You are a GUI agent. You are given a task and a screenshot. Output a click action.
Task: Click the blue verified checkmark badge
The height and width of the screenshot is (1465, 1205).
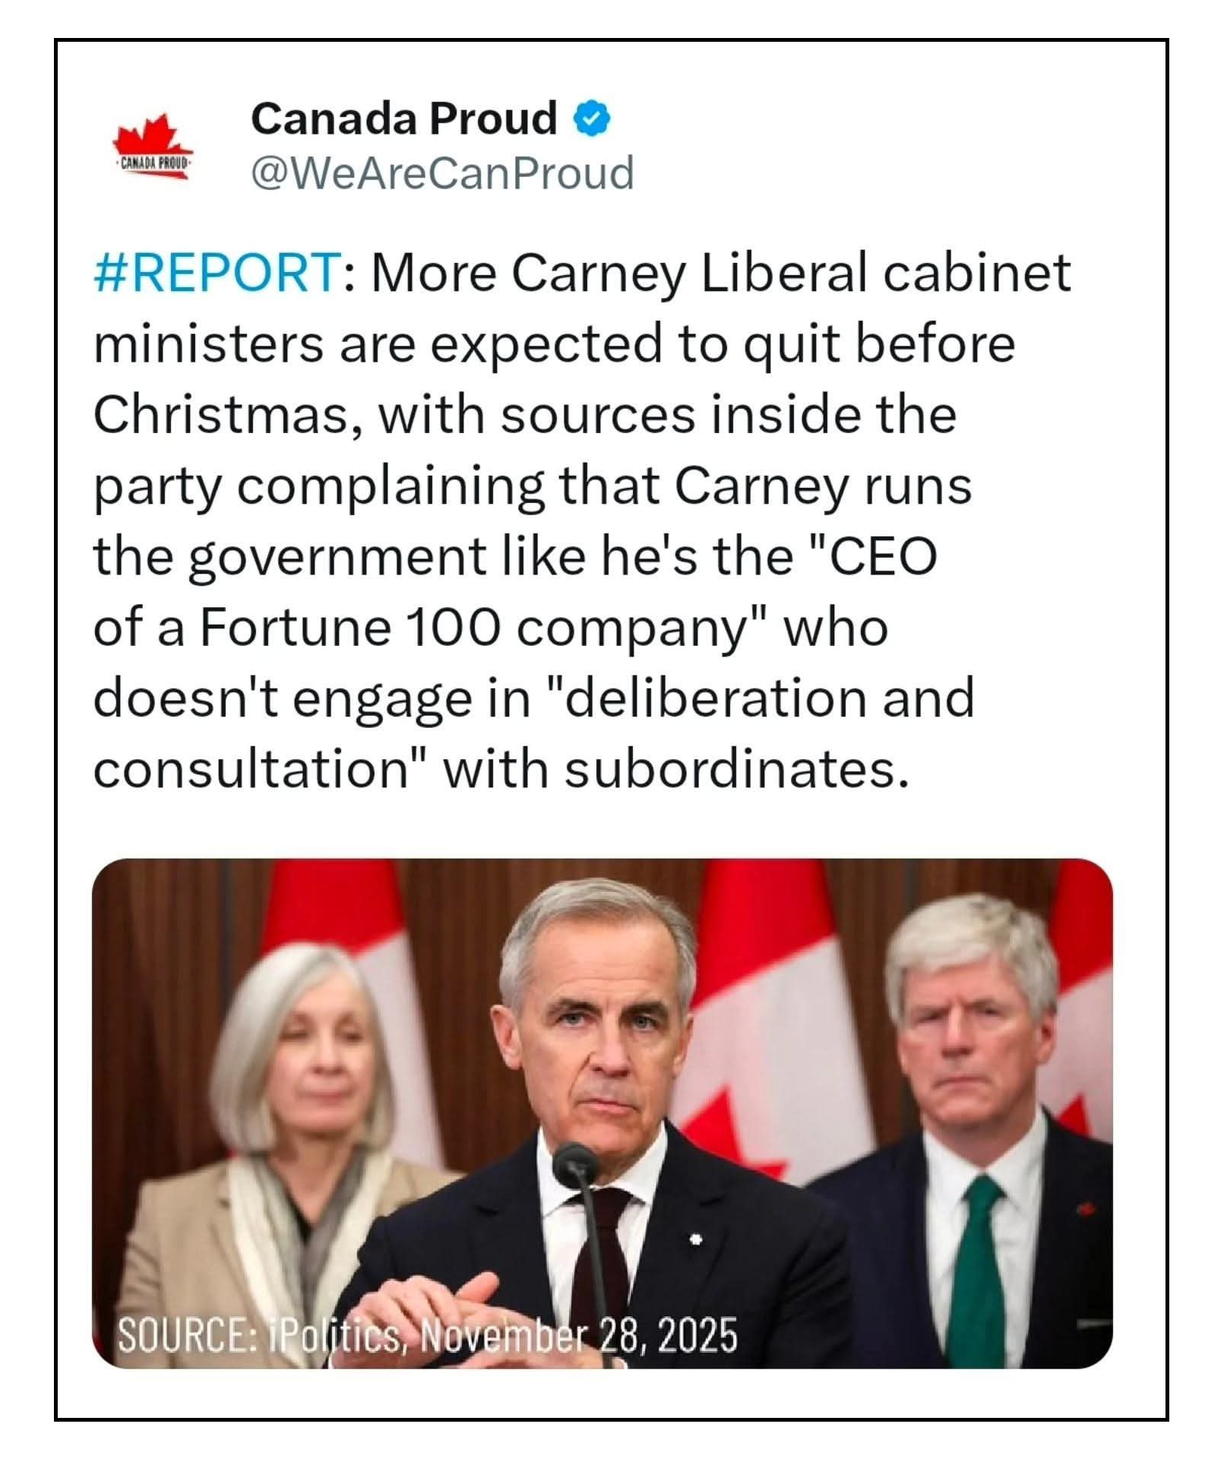click(592, 119)
